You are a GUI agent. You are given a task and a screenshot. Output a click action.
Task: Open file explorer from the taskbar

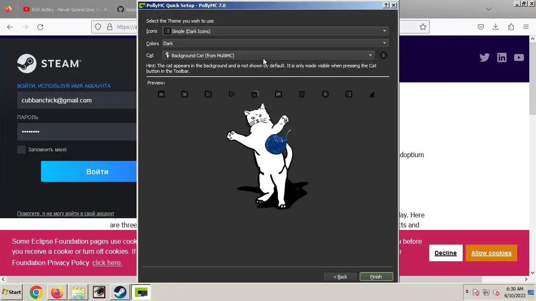[x=78, y=292]
